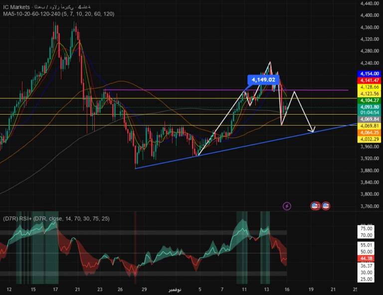Click the red RSI value 44.38 label
This screenshot has height=295, width=383.
366,259
